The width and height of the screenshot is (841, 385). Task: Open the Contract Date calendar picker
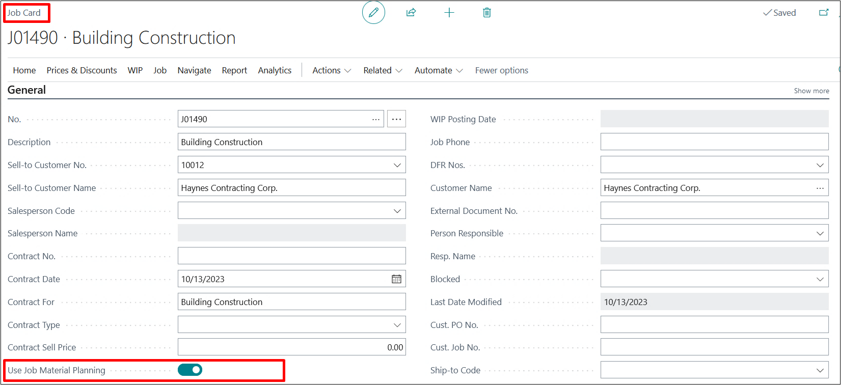(396, 279)
